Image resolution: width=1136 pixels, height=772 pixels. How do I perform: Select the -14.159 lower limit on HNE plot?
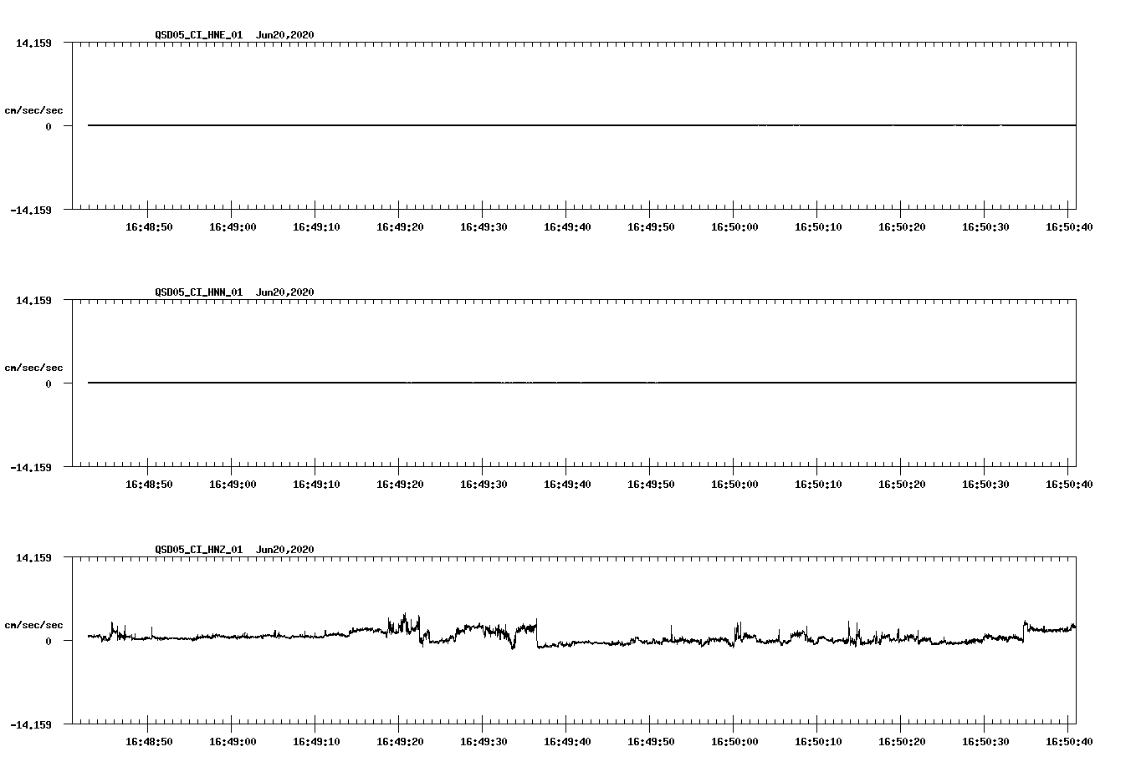(31, 211)
